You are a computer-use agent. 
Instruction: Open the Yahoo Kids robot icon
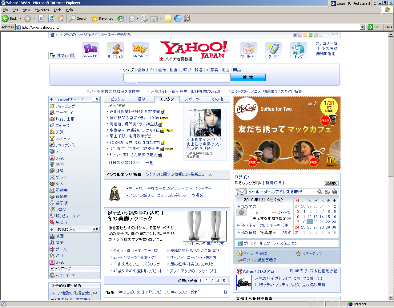298,50
